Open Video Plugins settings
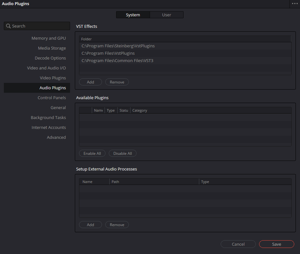This screenshot has height=254, width=300. pyautogui.click(x=53, y=78)
